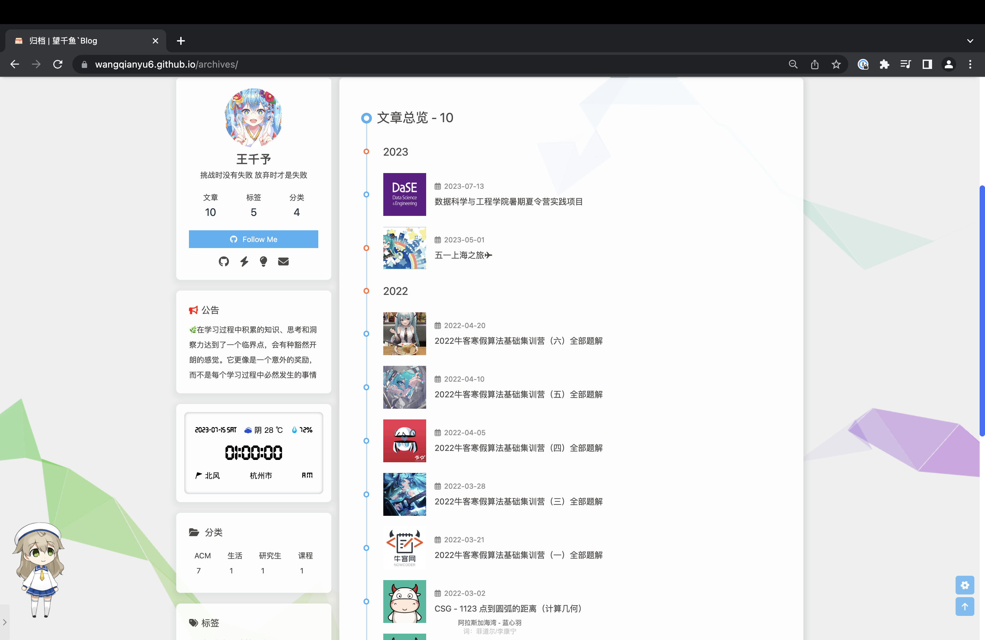Select the ACM category

click(202, 555)
